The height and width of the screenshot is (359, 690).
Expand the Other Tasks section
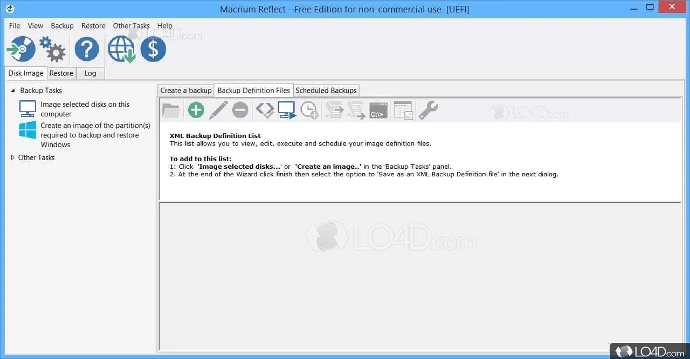(x=13, y=157)
